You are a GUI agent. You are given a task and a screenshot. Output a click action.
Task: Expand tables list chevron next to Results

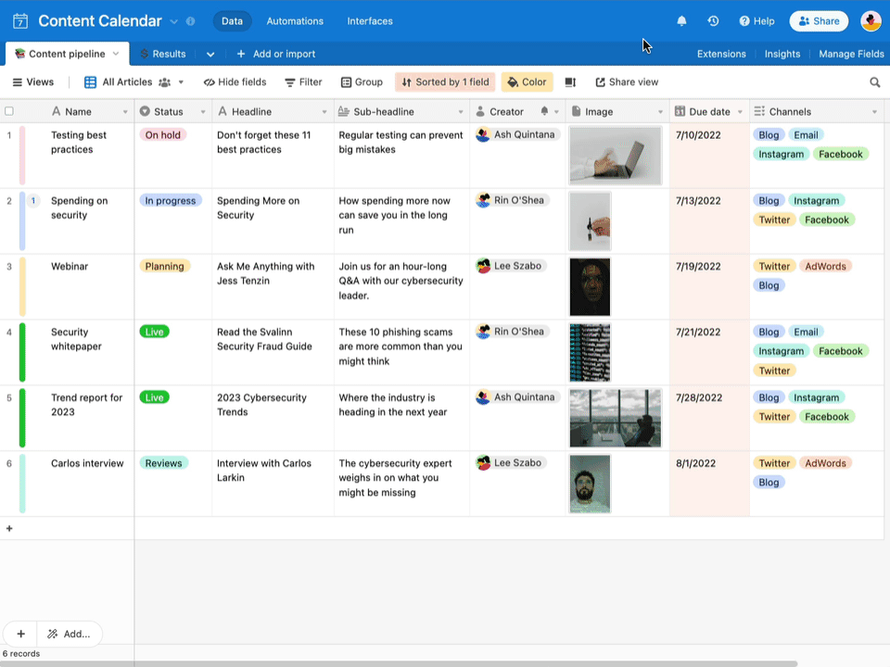click(210, 55)
